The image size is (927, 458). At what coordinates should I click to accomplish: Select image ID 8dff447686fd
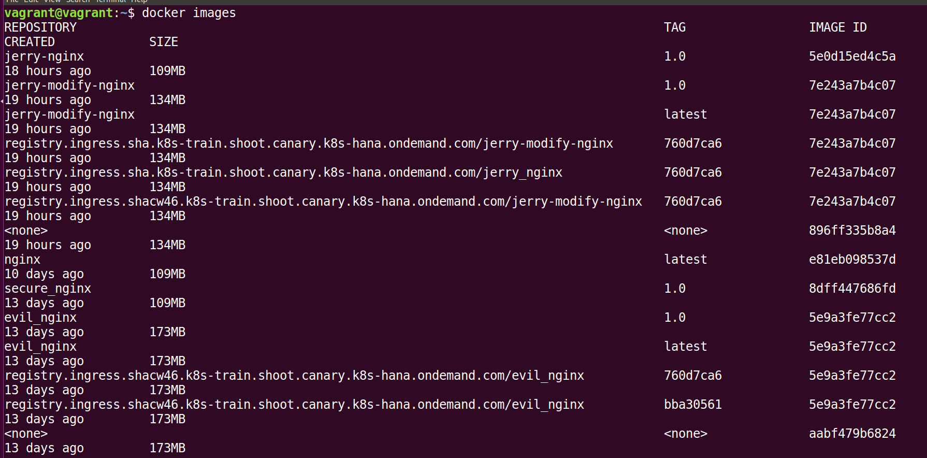click(x=852, y=289)
